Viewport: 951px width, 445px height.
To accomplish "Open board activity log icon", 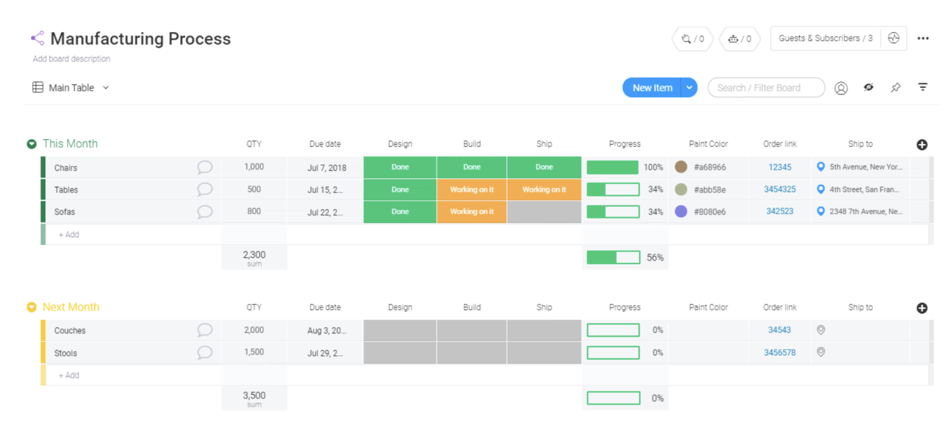I will pos(893,38).
